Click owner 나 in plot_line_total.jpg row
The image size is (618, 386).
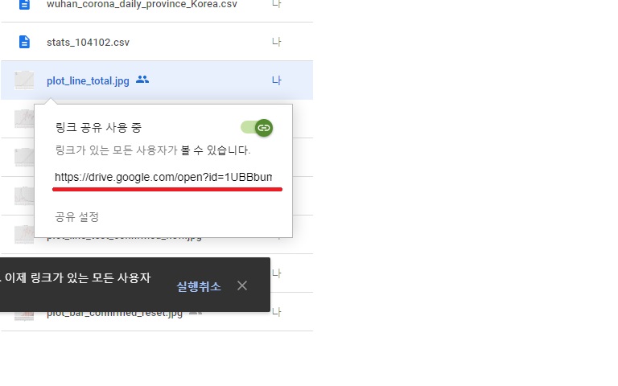[276, 80]
